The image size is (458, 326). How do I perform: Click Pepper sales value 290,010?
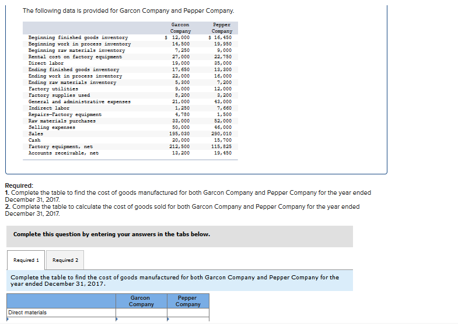coord(221,134)
